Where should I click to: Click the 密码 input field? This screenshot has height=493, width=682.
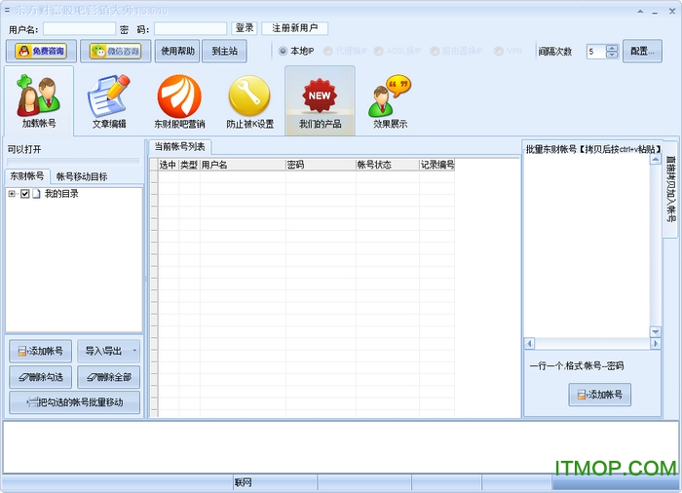pyautogui.click(x=190, y=29)
